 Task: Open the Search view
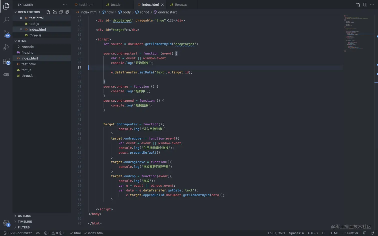click(x=6, y=20)
